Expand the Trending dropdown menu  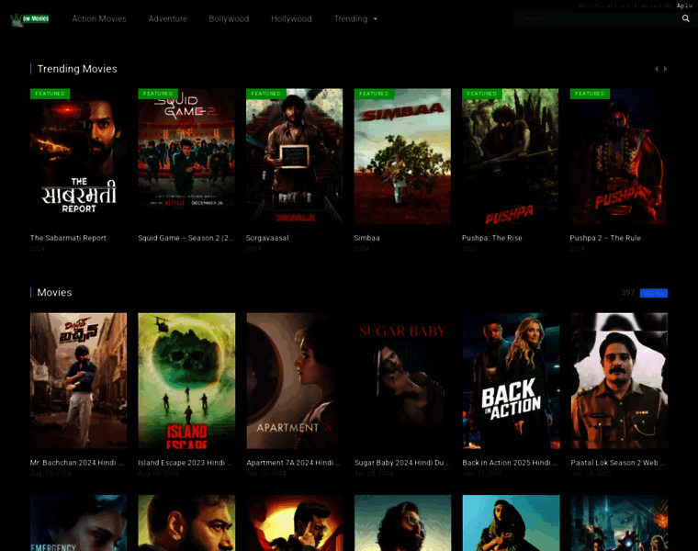(x=355, y=18)
